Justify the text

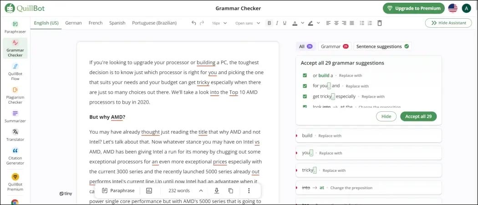pyautogui.click(x=352, y=23)
